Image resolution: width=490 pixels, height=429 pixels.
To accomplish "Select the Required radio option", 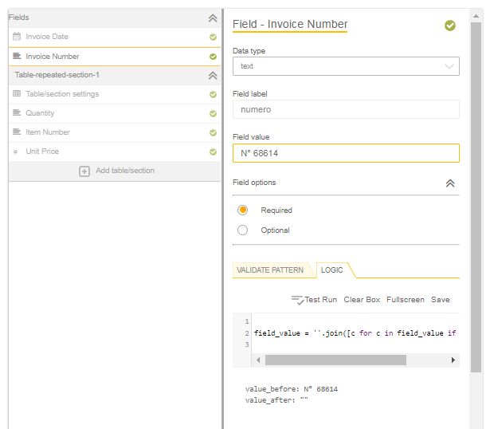I will pyautogui.click(x=242, y=211).
